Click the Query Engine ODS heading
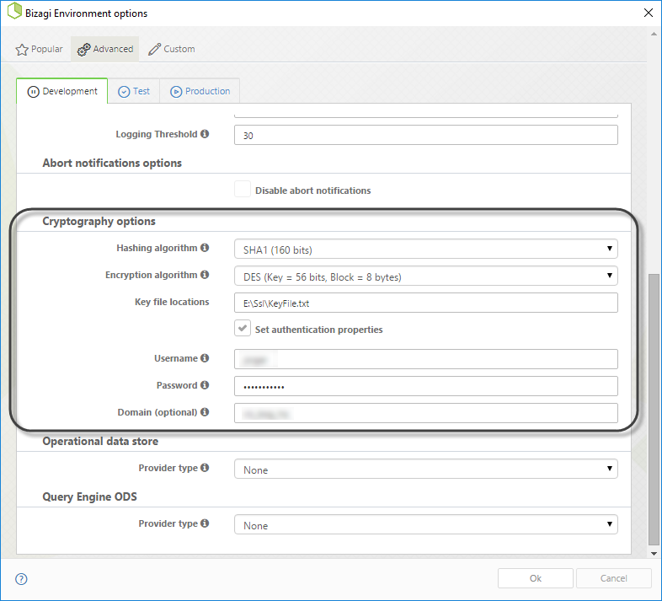662x601 pixels. coord(89,496)
